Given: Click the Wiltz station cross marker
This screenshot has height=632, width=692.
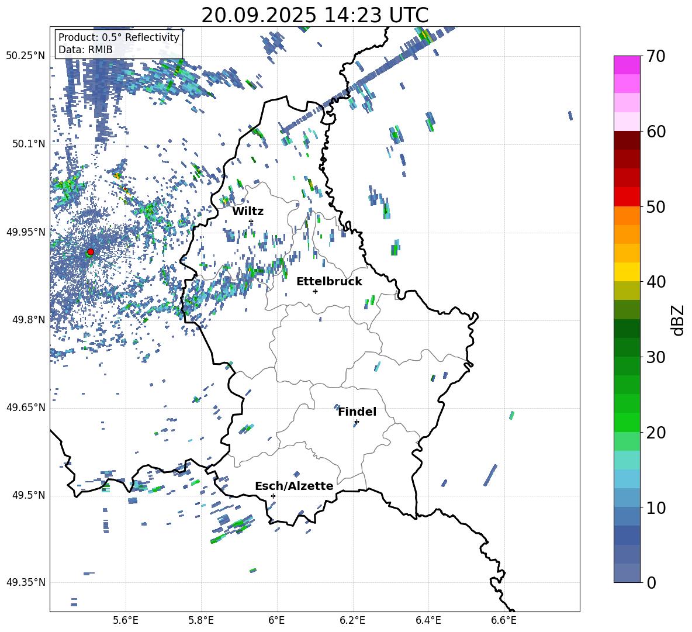Looking at the screenshot, I should (251, 221).
